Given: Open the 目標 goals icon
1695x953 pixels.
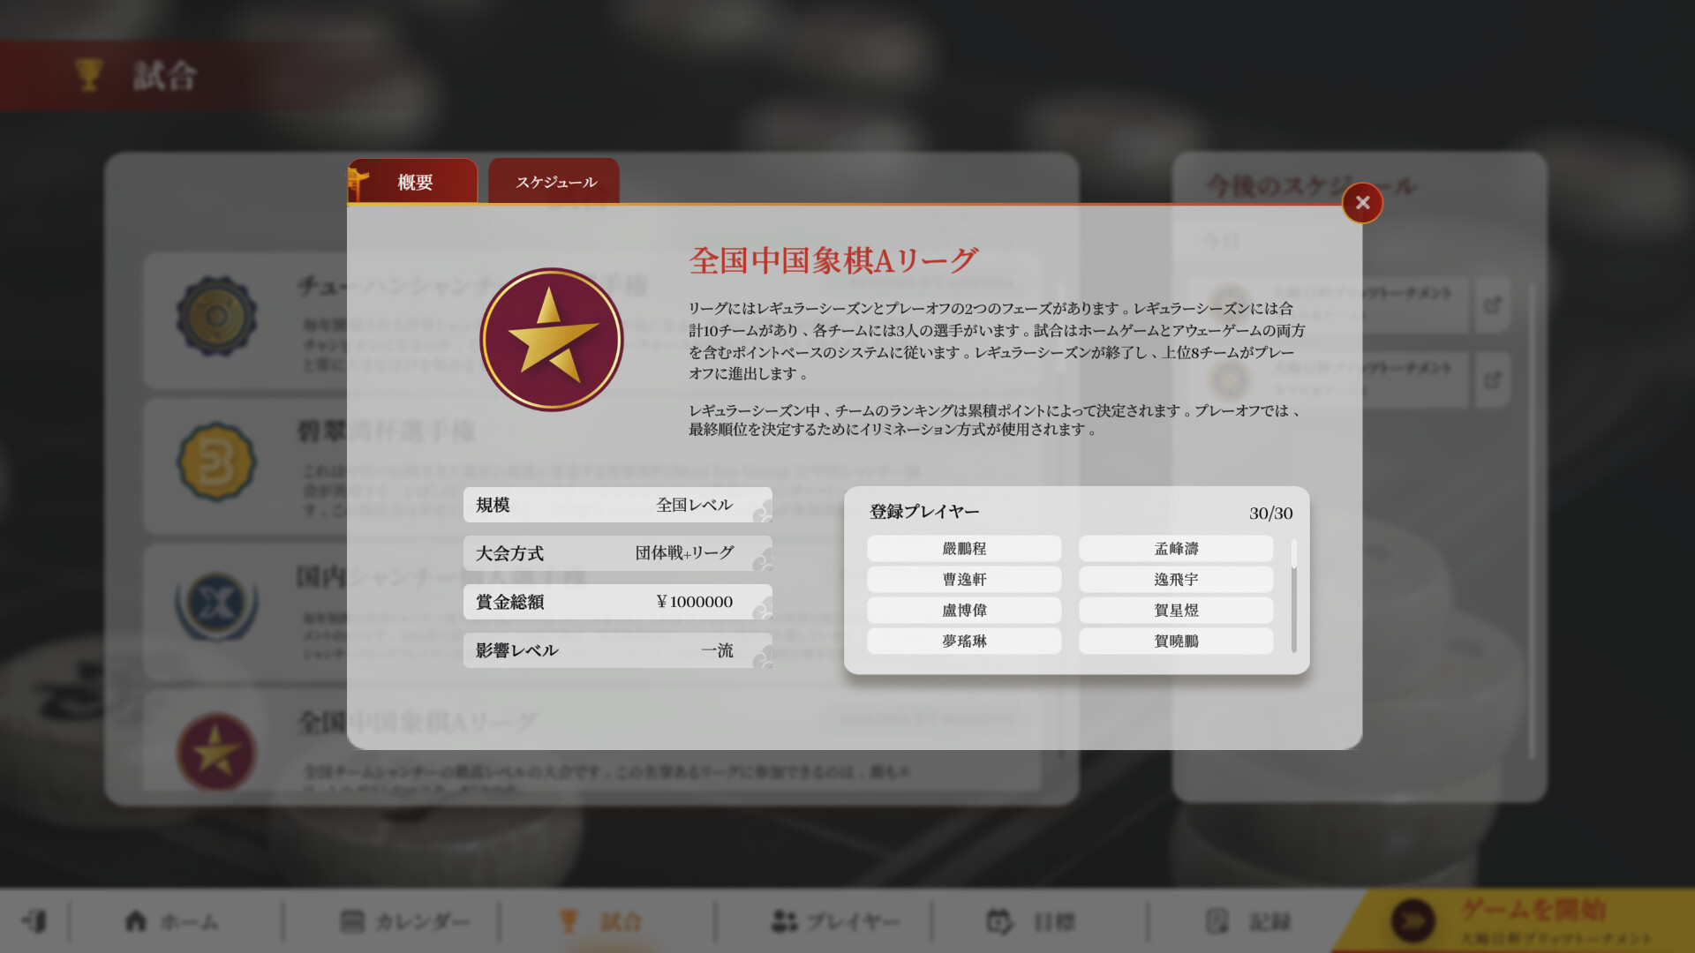Looking at the screenshot, I should pos(999,921).
